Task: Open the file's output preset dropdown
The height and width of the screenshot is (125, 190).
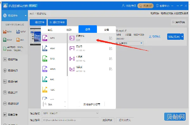Action: point(141,43)
